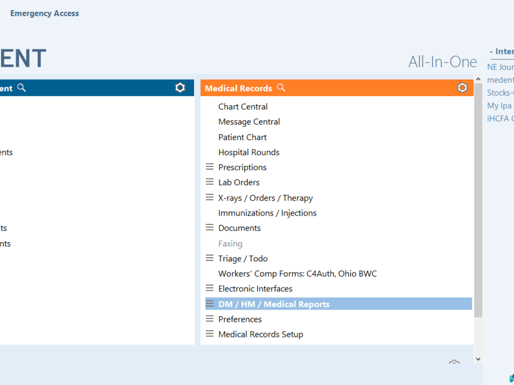The width and height of the screenshot is (514, 385).
Task: Open Hospital Rounds
Action: [x=249, y=152]
